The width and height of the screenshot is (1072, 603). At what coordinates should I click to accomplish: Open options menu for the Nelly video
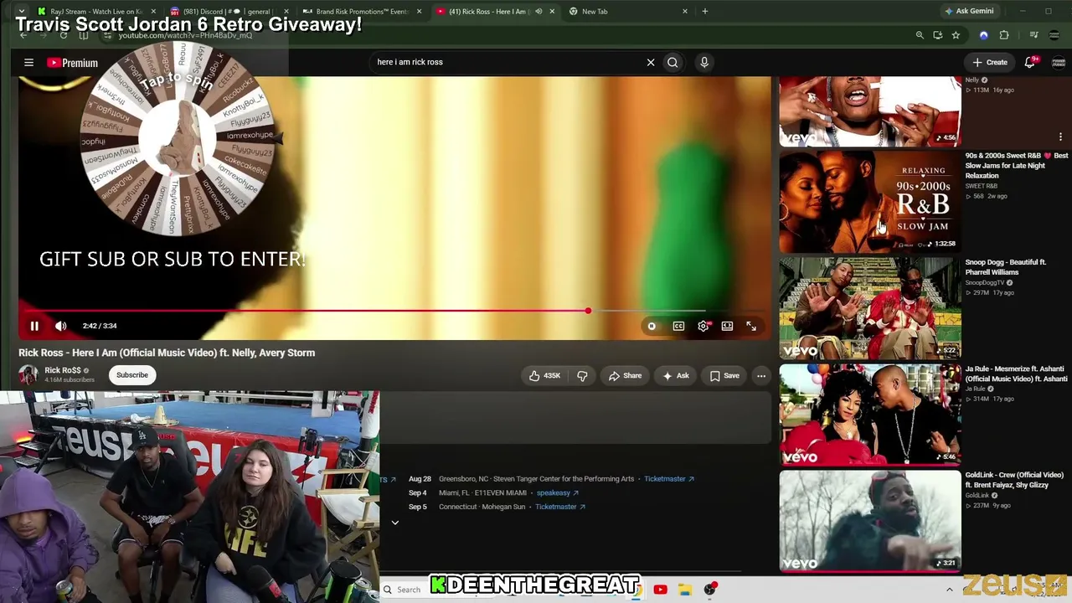(1060, 137)
